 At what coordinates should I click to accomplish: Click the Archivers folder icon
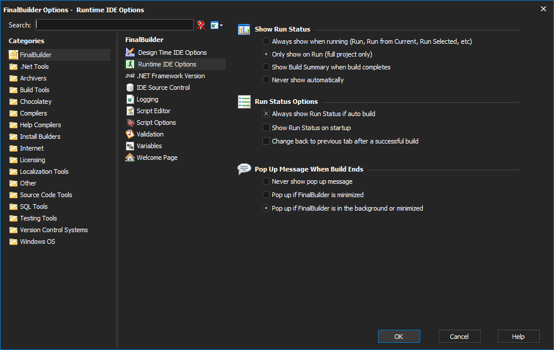[x=13, y=78]
